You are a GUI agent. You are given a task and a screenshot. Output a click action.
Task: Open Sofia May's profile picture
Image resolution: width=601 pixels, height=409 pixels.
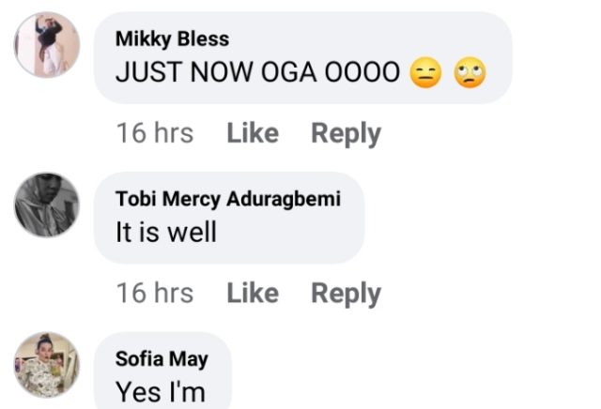(47, 364)
